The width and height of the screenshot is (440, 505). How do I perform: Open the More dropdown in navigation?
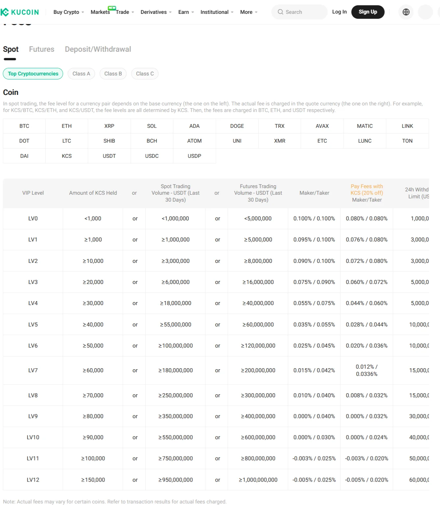pyautogui.click(x=246, y=12)
